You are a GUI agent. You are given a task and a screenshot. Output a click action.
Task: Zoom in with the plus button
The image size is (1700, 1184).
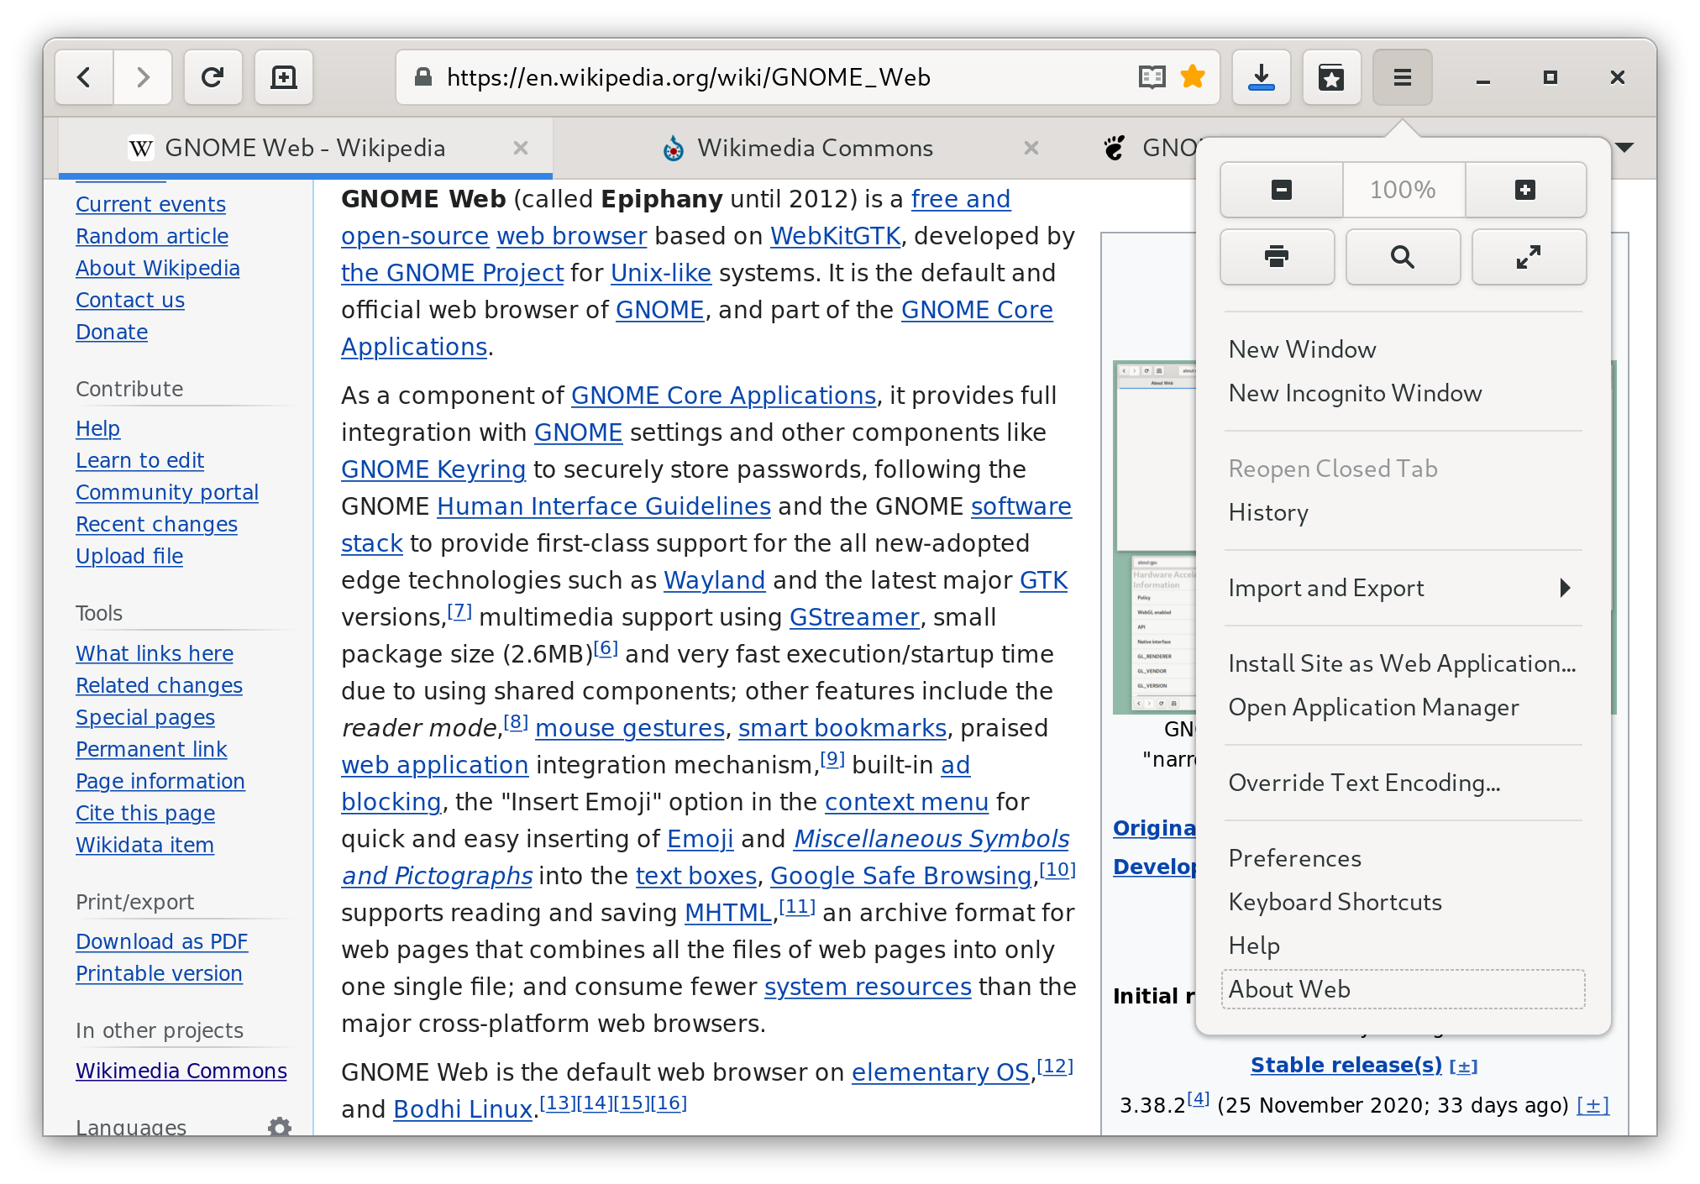pos(1525,190)
